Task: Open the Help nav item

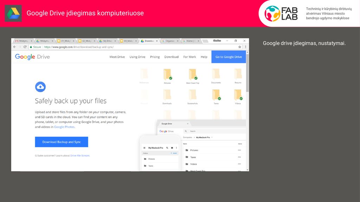Action: (x=204, y=57)
